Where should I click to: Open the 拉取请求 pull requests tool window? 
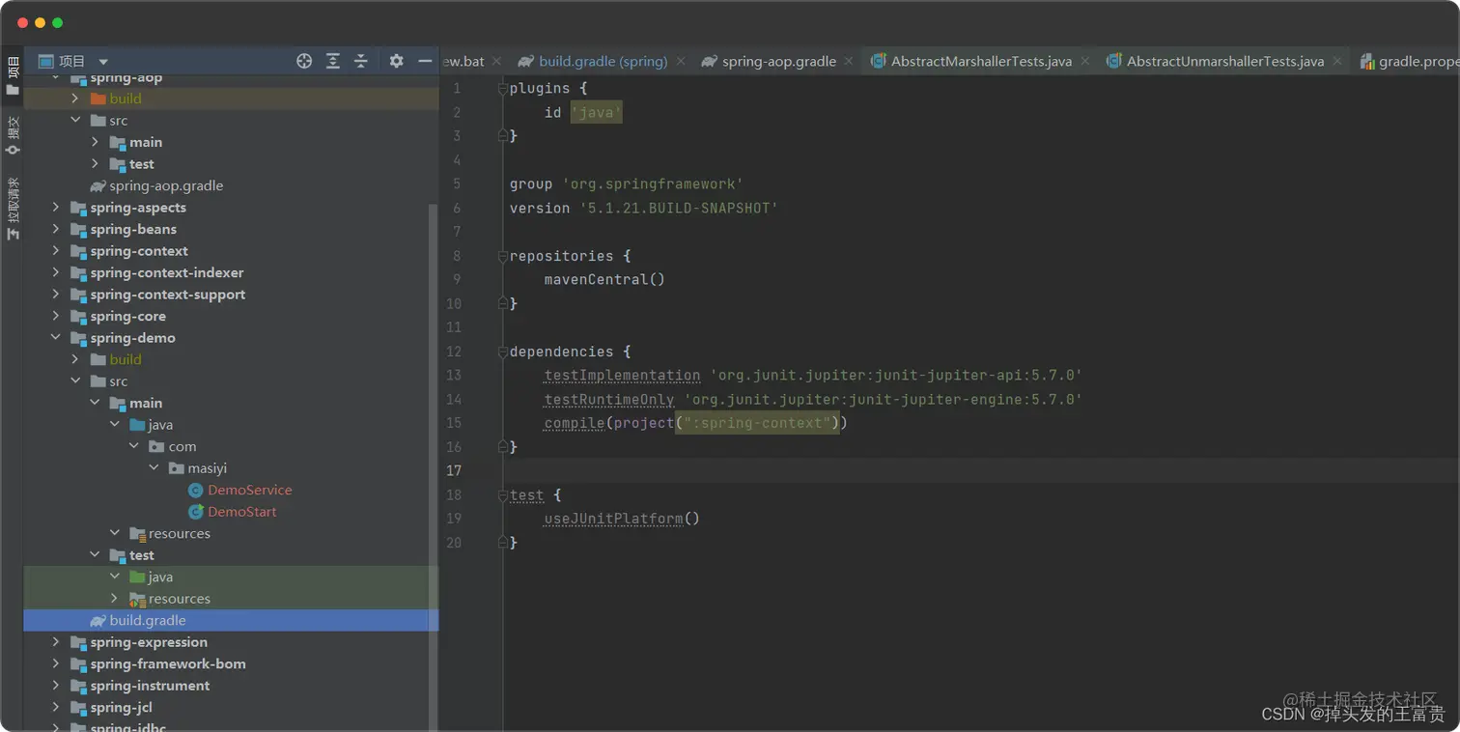click(13, 208)
